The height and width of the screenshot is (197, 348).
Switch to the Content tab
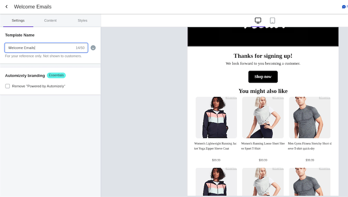pyautogui.click(x=50, y=21)
